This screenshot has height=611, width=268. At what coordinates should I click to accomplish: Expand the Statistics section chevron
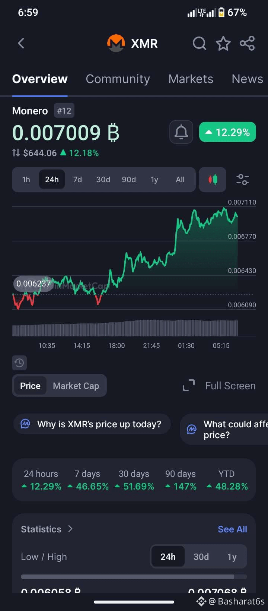pos(70,529)
